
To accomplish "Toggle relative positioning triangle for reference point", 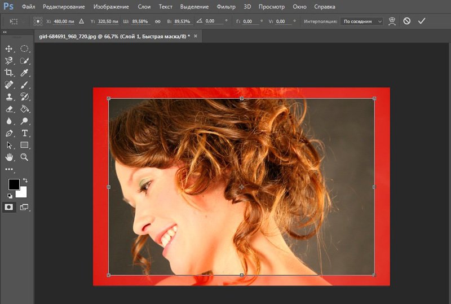I will point(81,21).
